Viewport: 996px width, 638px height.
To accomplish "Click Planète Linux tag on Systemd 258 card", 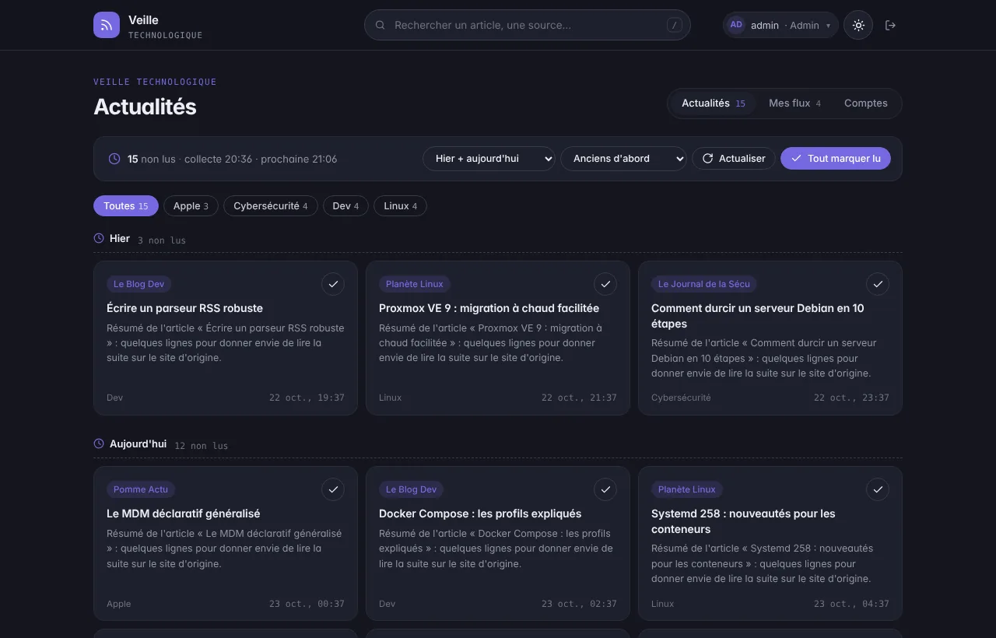I will pos(687,489).
